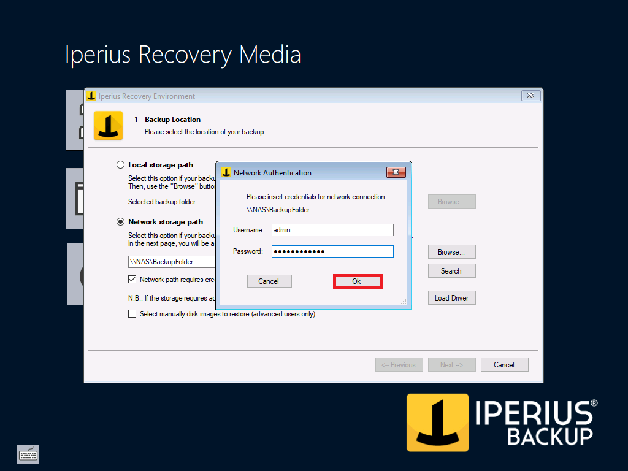Click the '1 - Backup Location' heading
This screenshot has height=471, width=628.
tap(167, 120)
